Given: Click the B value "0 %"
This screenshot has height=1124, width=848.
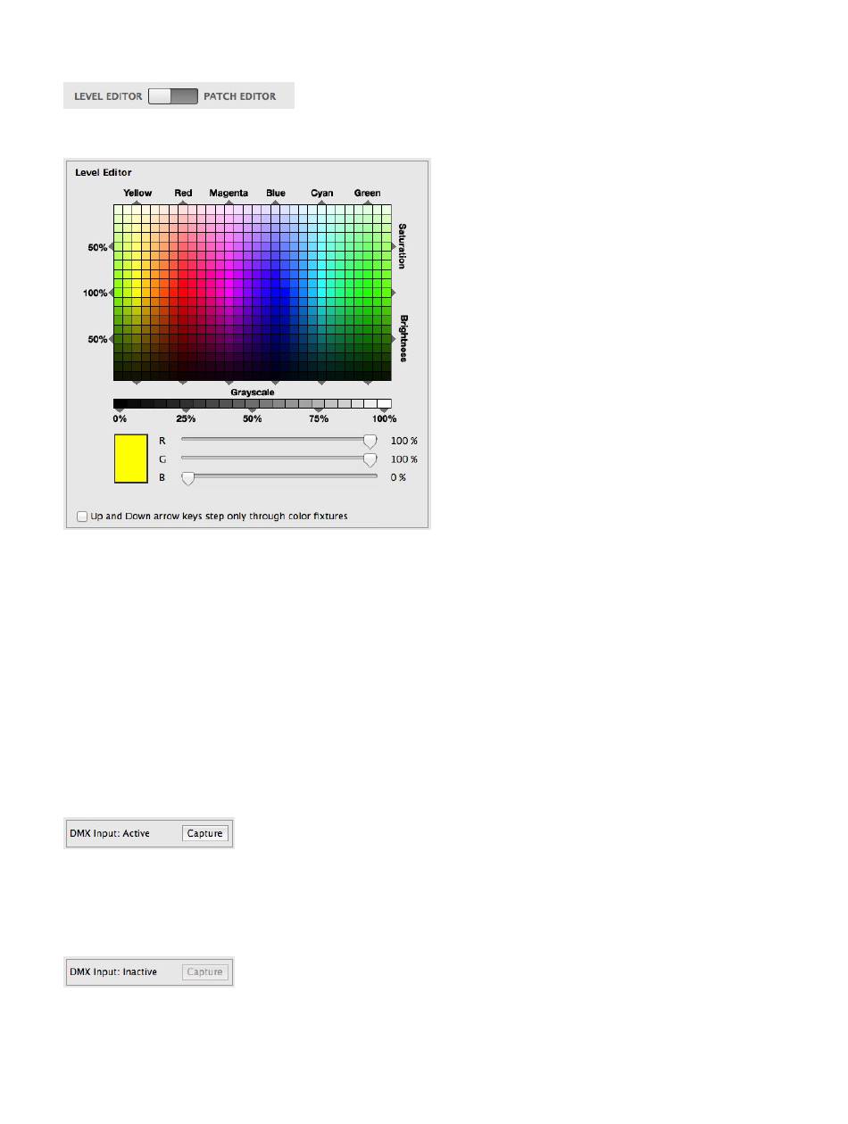Looking at the screenshot, I should coord(398,477).
